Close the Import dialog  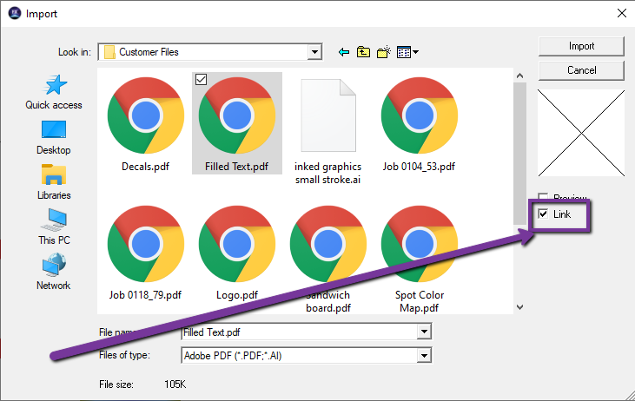[x=622, y=13]
